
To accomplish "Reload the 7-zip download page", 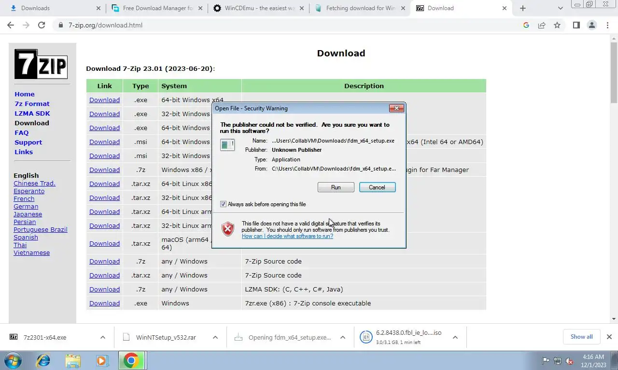I will 42,25.
